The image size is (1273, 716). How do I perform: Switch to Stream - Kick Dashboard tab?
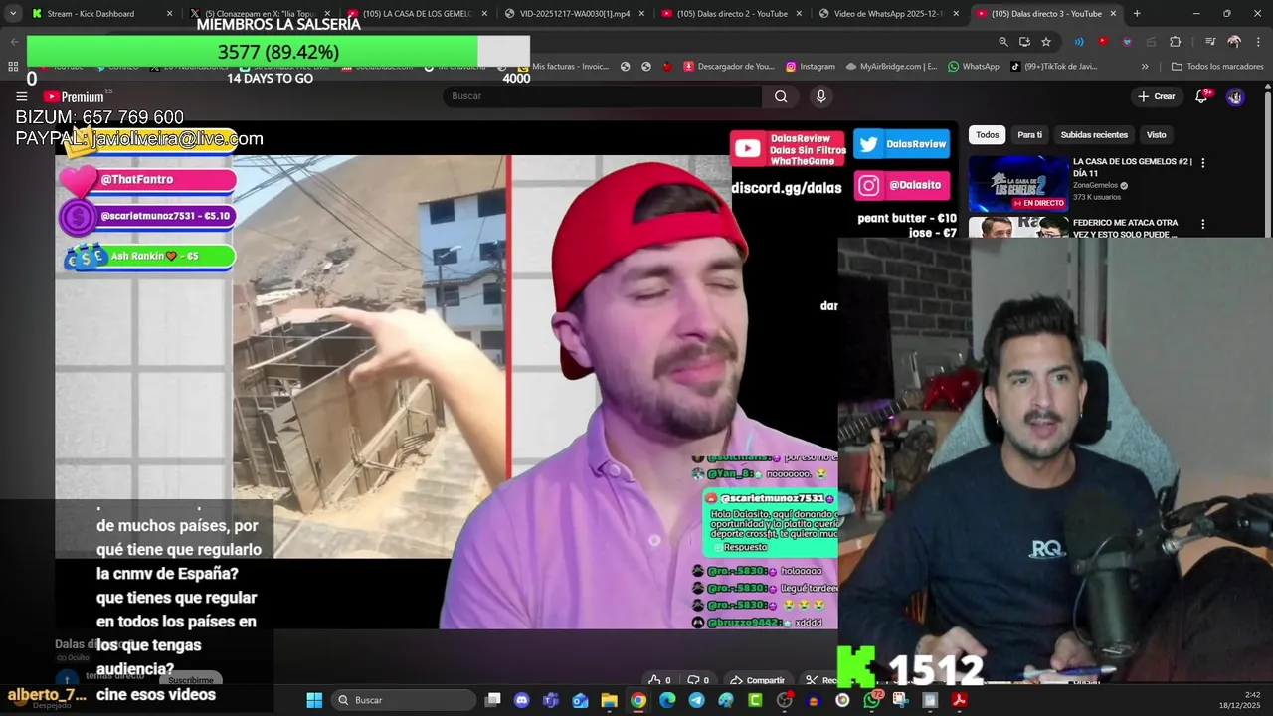pyautogui.click(x=99, y=14)
